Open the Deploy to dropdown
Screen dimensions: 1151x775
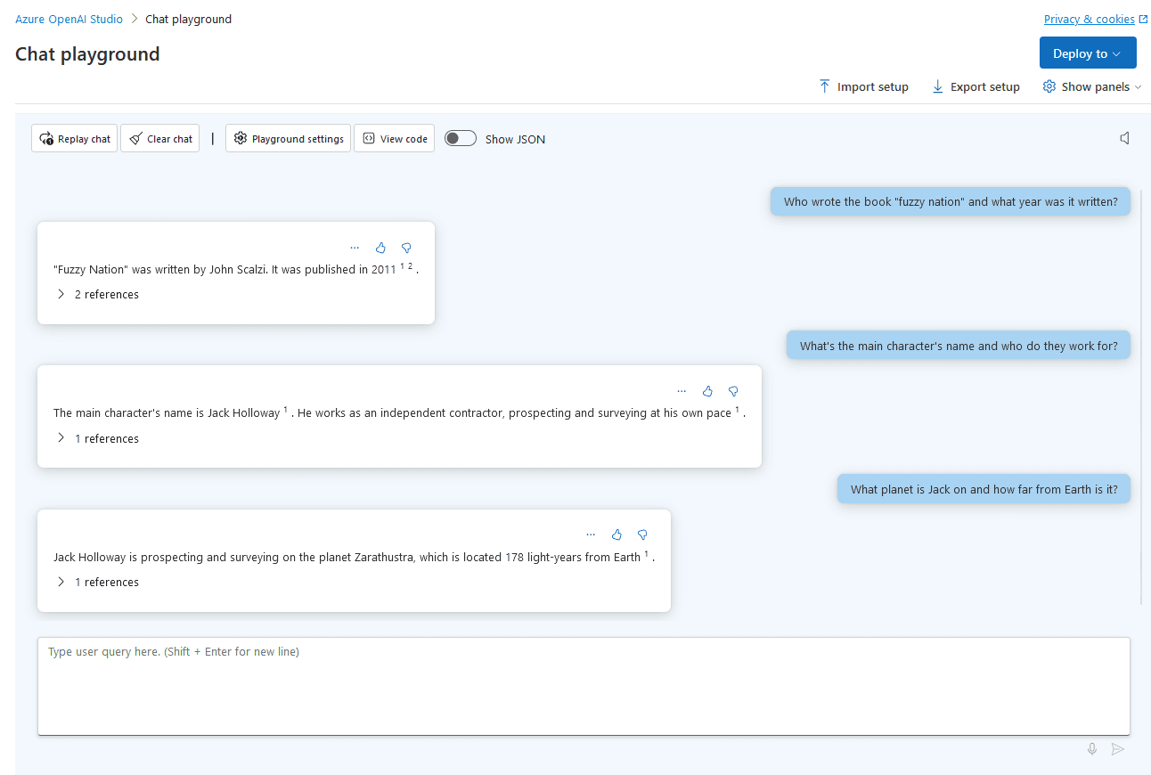(x=1088, y=53)
